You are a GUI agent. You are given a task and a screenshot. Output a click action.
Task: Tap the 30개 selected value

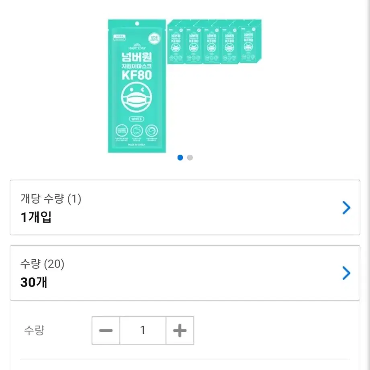pos(34,282)
